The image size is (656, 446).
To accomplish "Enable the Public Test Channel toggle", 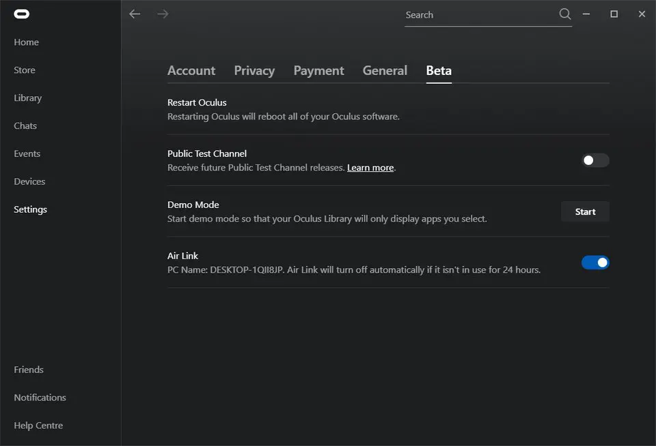I will (x=595, y=160).
